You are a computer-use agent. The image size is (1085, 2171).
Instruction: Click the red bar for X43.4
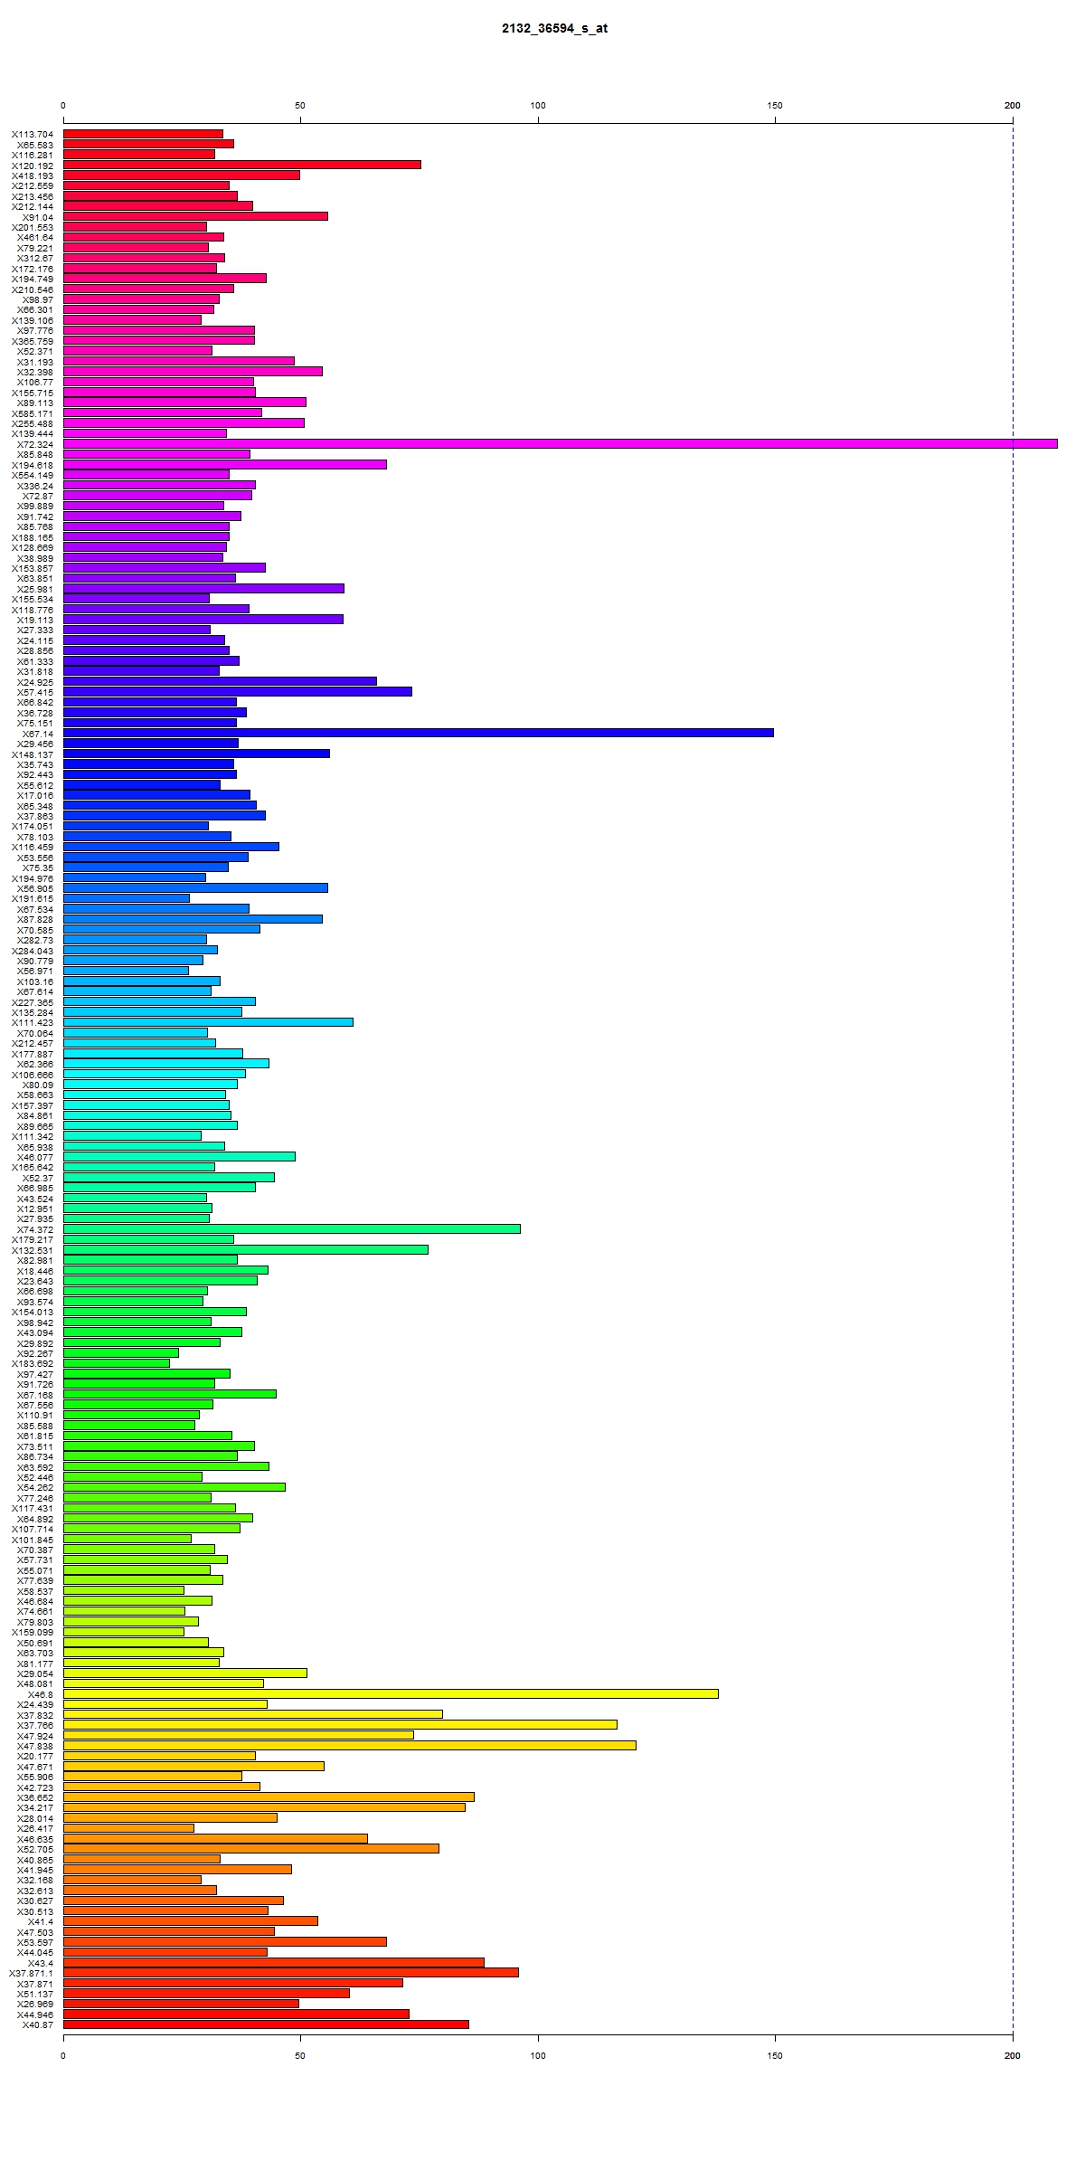[274, 1962]
